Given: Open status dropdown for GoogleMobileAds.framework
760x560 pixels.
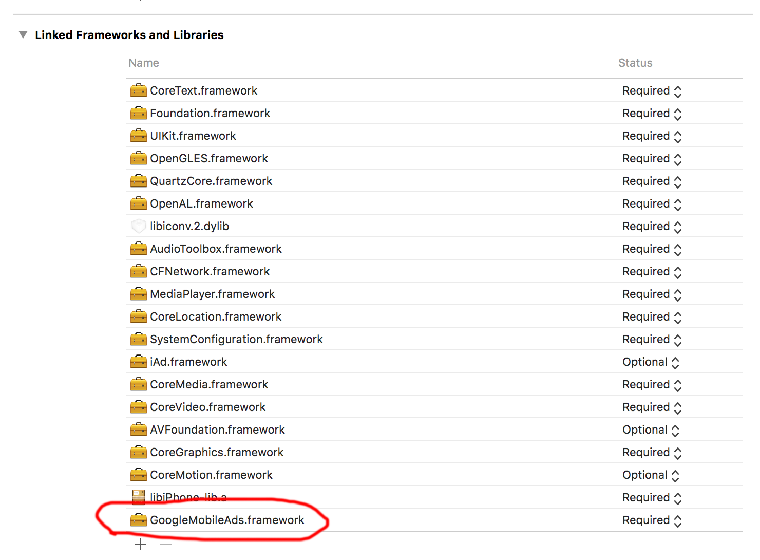Looking at the screenshot, I should (652, 520).
